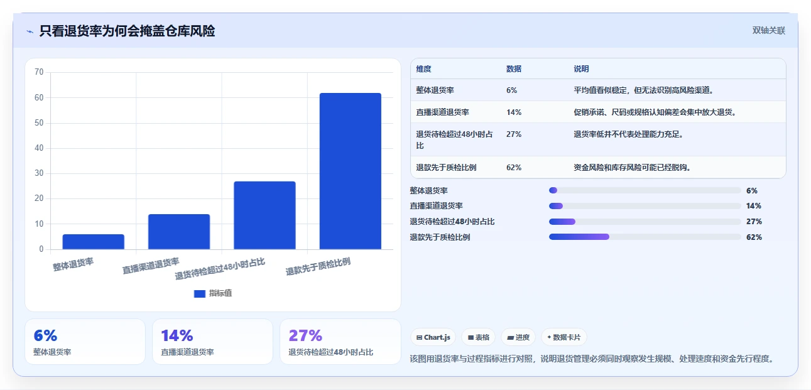Click the 6% label beside the progress bar
Image resolution: width=811 pixels, height=390 pixels.
752,191
